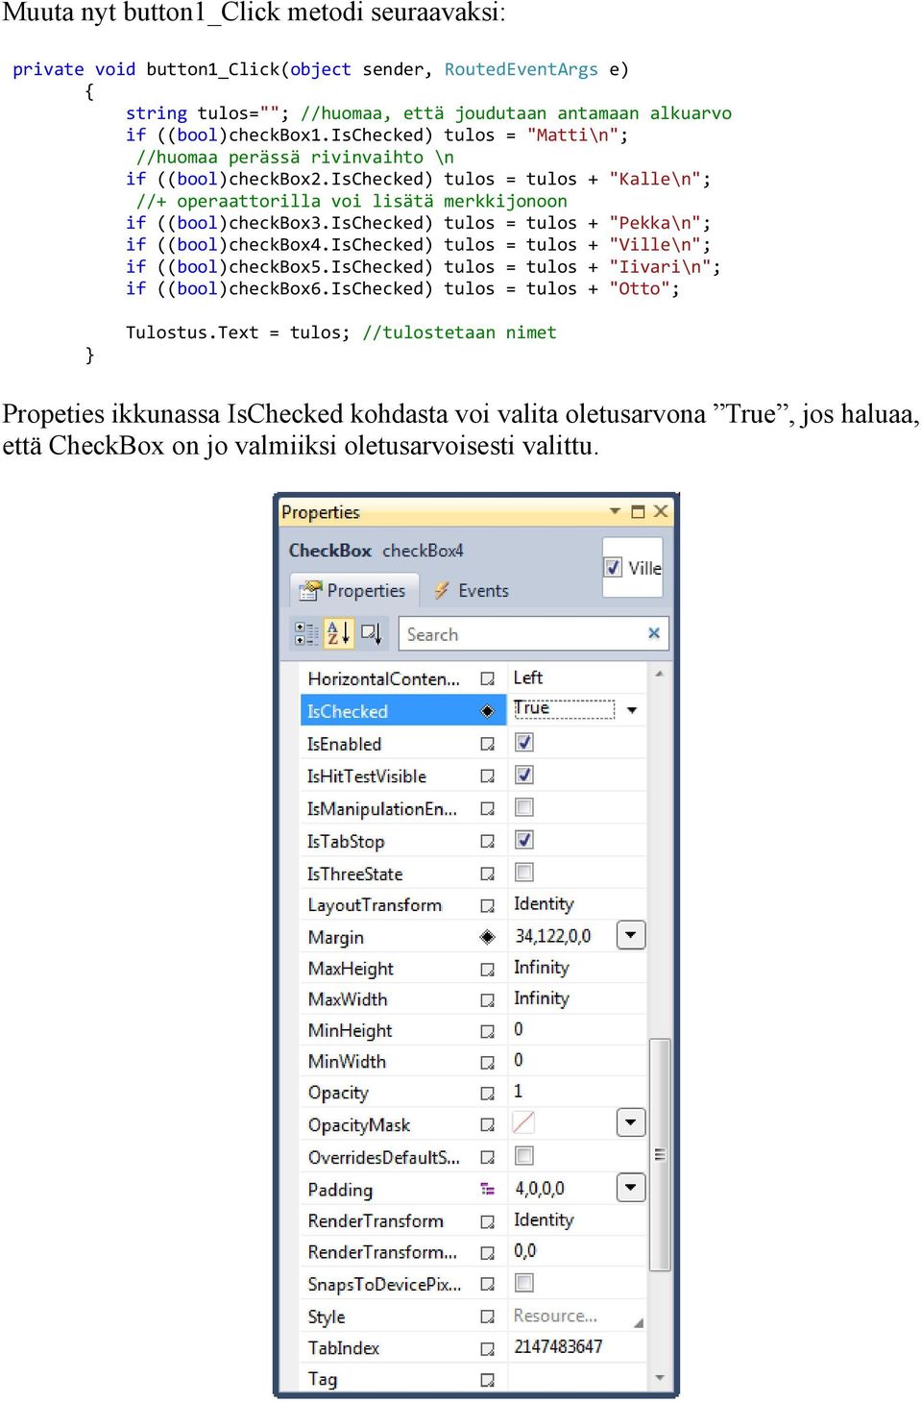
Task: Click the IsHitTestVisible property marker
Action: coord(487,776)
